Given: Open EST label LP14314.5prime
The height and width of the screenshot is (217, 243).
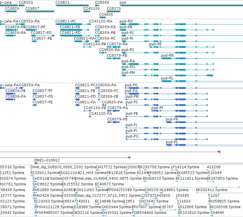Looking at the screenshot, I should pyautogui.click(x=185, y=167).
